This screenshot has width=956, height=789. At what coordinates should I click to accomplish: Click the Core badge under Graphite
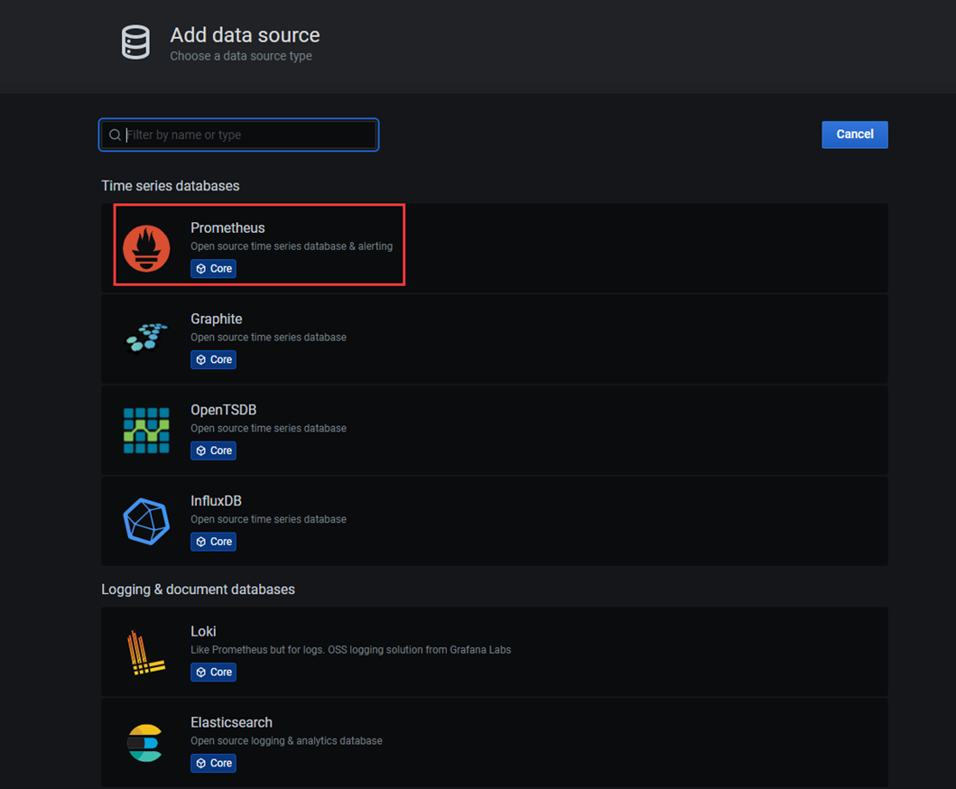213,360
